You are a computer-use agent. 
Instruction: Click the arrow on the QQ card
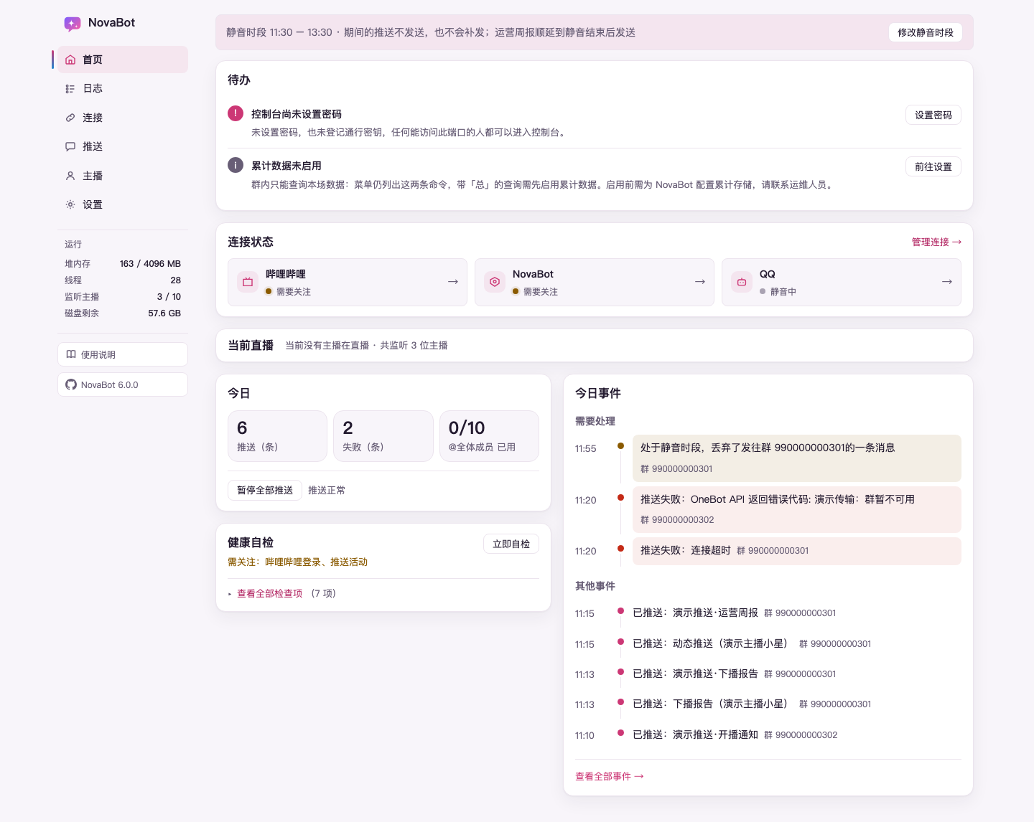point(947,282)
